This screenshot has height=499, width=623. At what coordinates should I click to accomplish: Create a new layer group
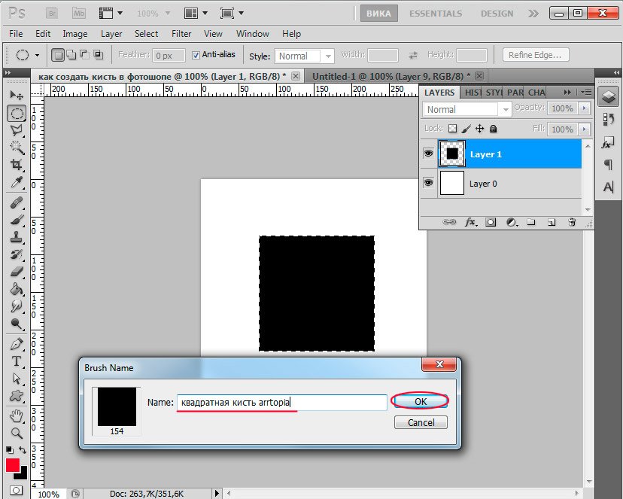pos(531,222)
